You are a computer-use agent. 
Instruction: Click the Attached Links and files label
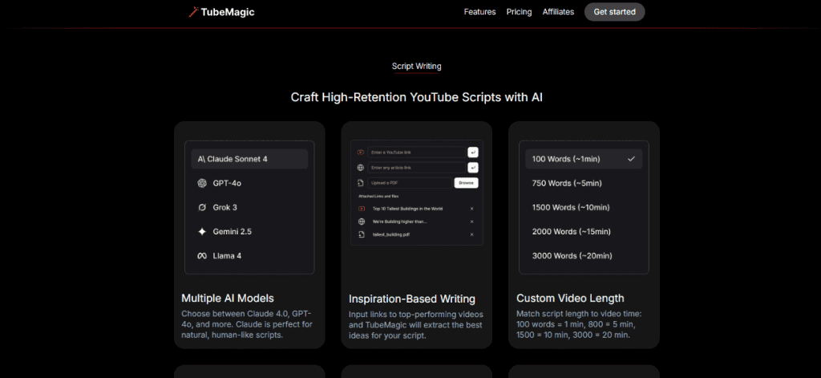click(x=378, y=196)
